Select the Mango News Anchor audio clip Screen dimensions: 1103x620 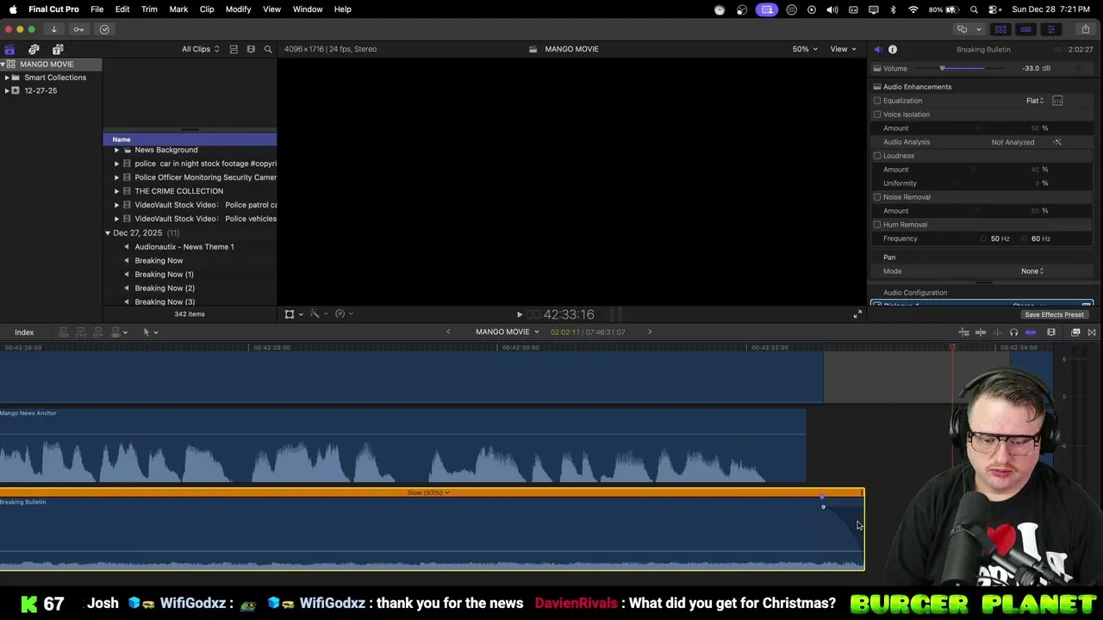(x=402, y=446)
